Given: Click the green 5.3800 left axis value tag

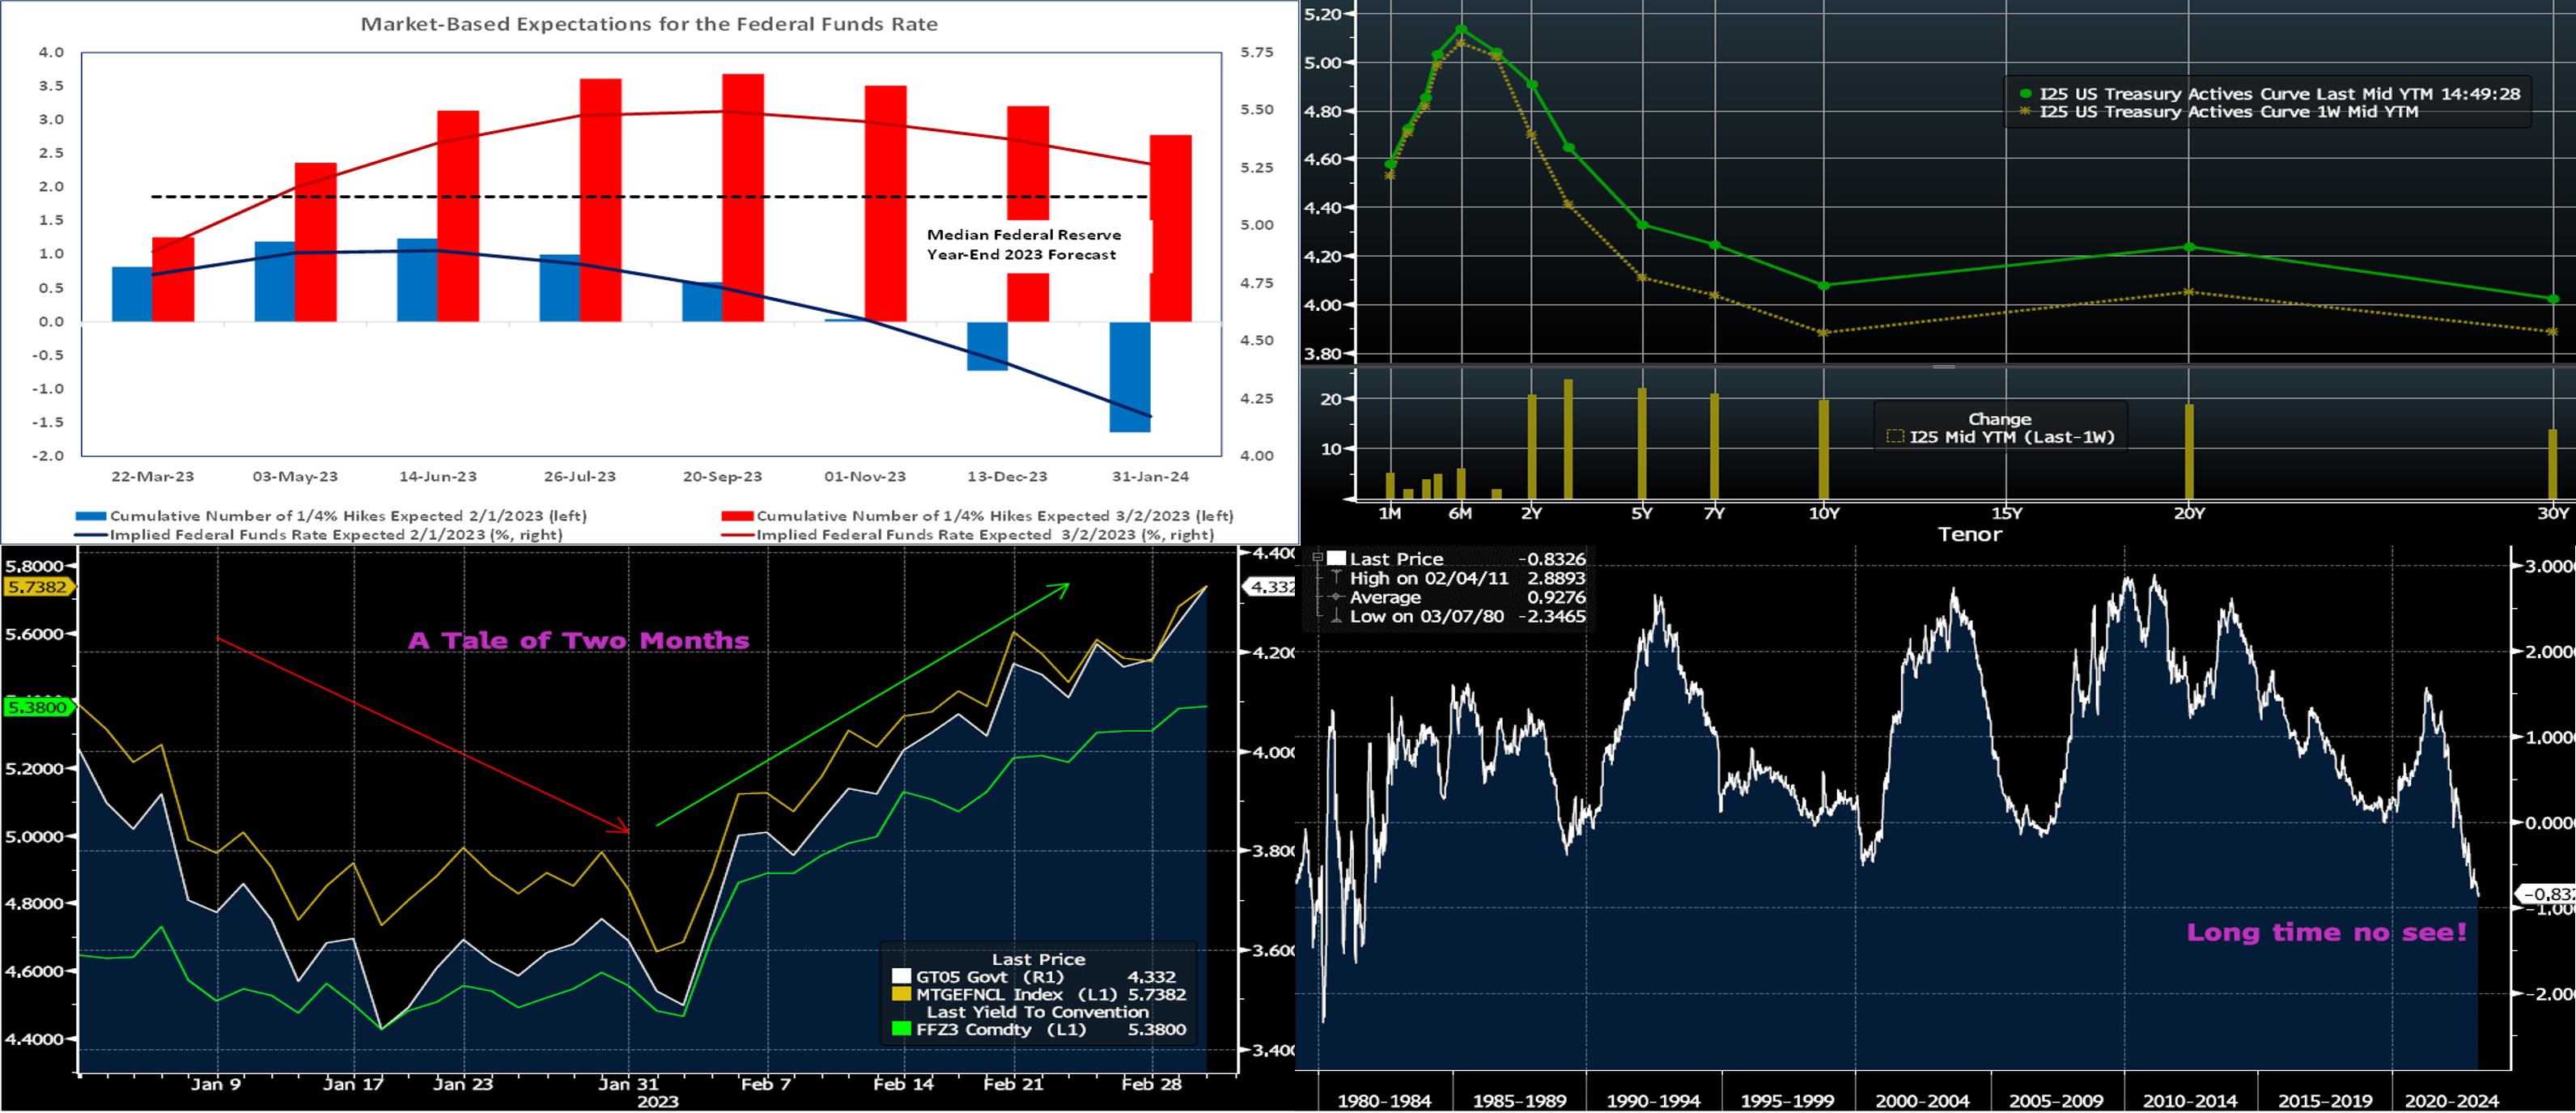Looking at the screenshot, I should pyautogui.click(x=38, y=707).
